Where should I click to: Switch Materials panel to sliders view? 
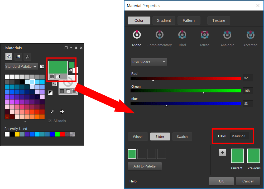pyautogui.click(x=27, y=57)
